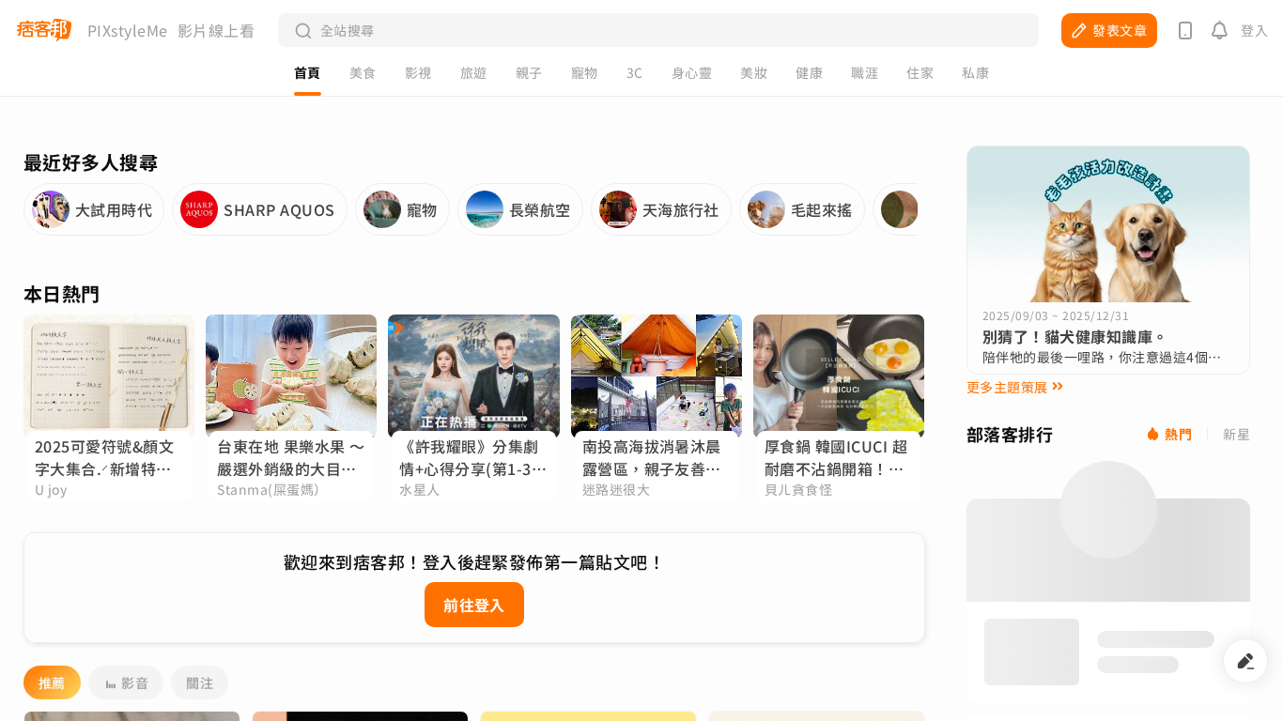Screen dimensions: 1283x721
Task: Focus the 全站搜尋 search field
Action: pyautogui.click(x=658, y=30)
